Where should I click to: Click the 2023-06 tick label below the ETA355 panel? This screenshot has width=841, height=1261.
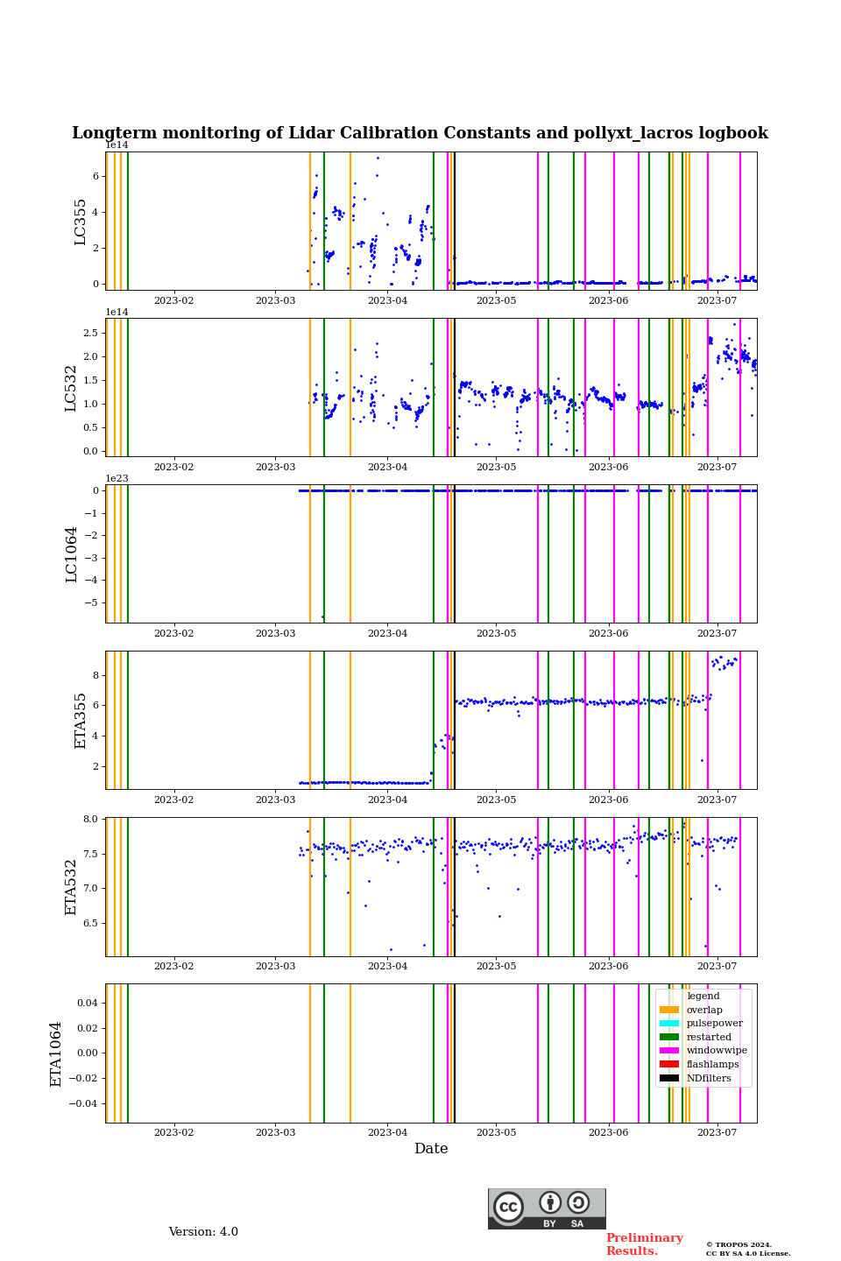tap(608, 800)
